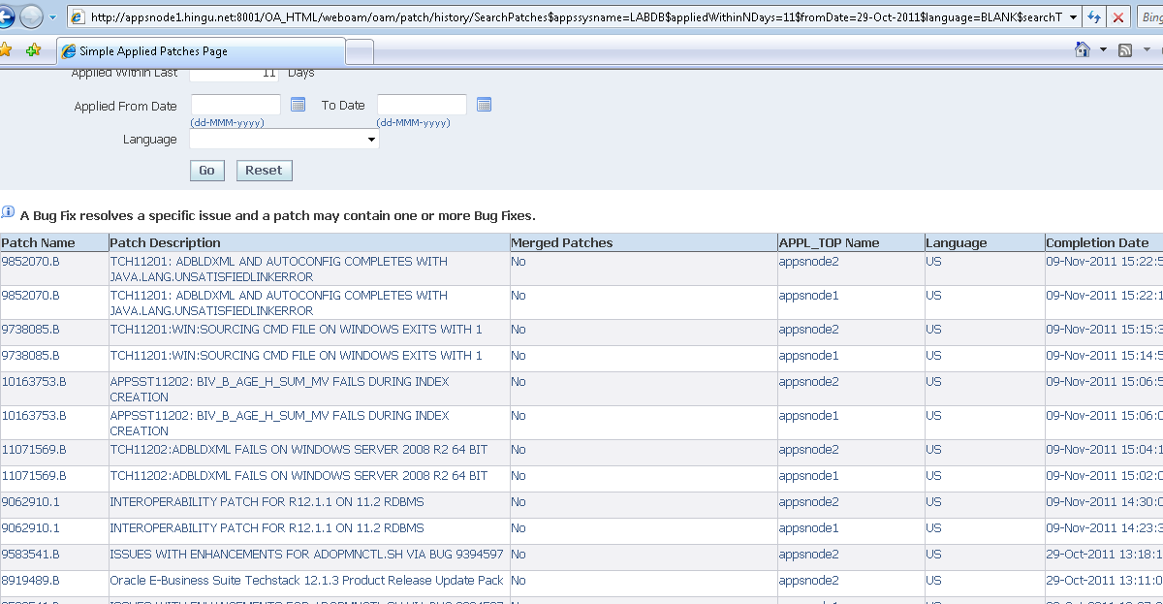Click the Add to Favorites icon
This screenshot has height=604, width=1163.
(x=33, y=50)
